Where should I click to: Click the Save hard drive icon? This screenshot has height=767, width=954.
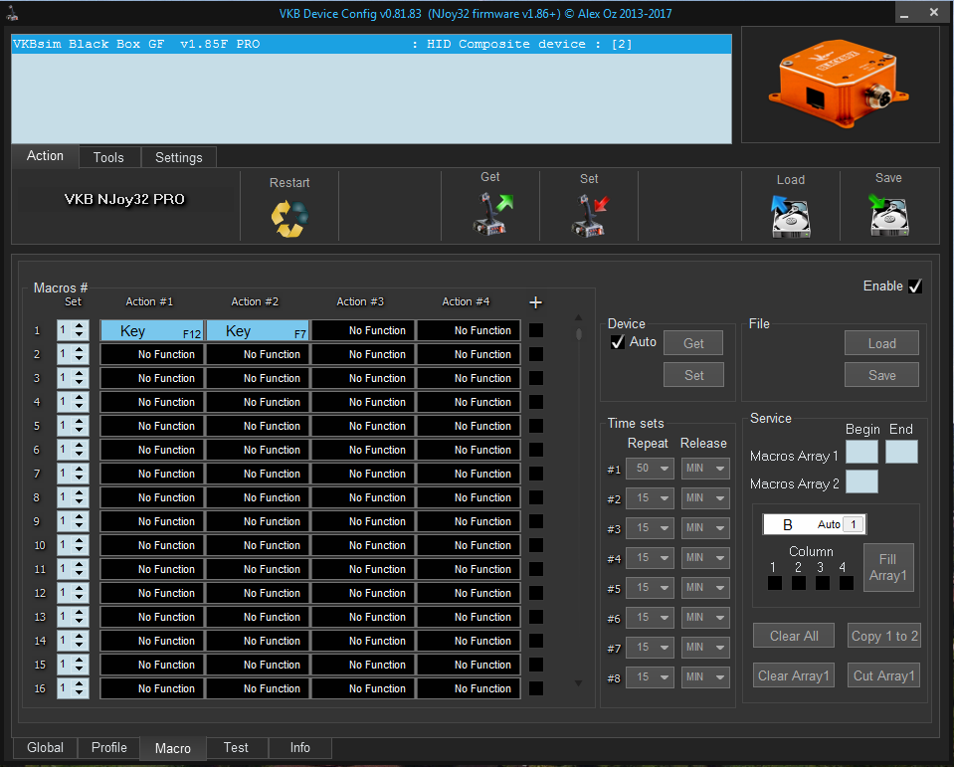point(889,214)
